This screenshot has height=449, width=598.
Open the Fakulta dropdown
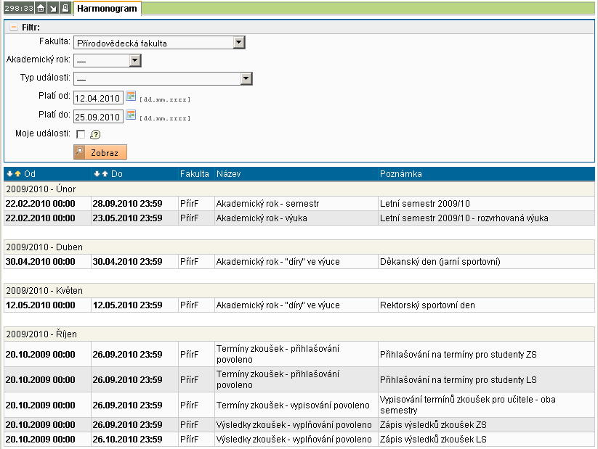(x=238, y=43)
